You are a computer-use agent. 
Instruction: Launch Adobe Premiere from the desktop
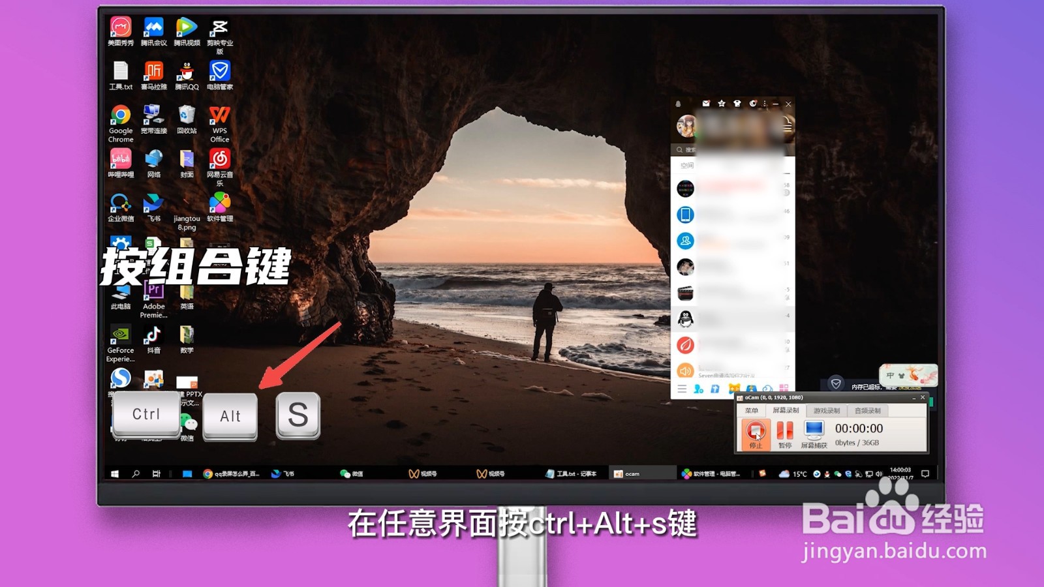(x=154, y=300)
